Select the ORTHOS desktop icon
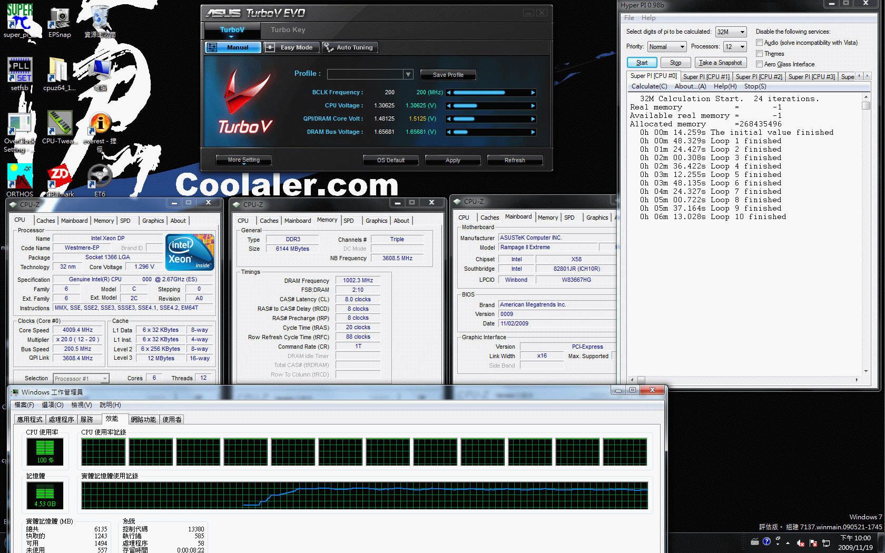This screenshot has height=553, width=885. pyautogui.click(x=19, y=180)
